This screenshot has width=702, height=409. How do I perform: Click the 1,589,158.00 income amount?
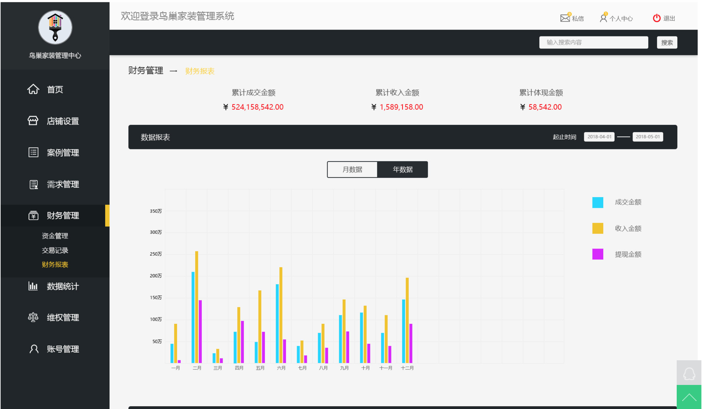(401, 107)
